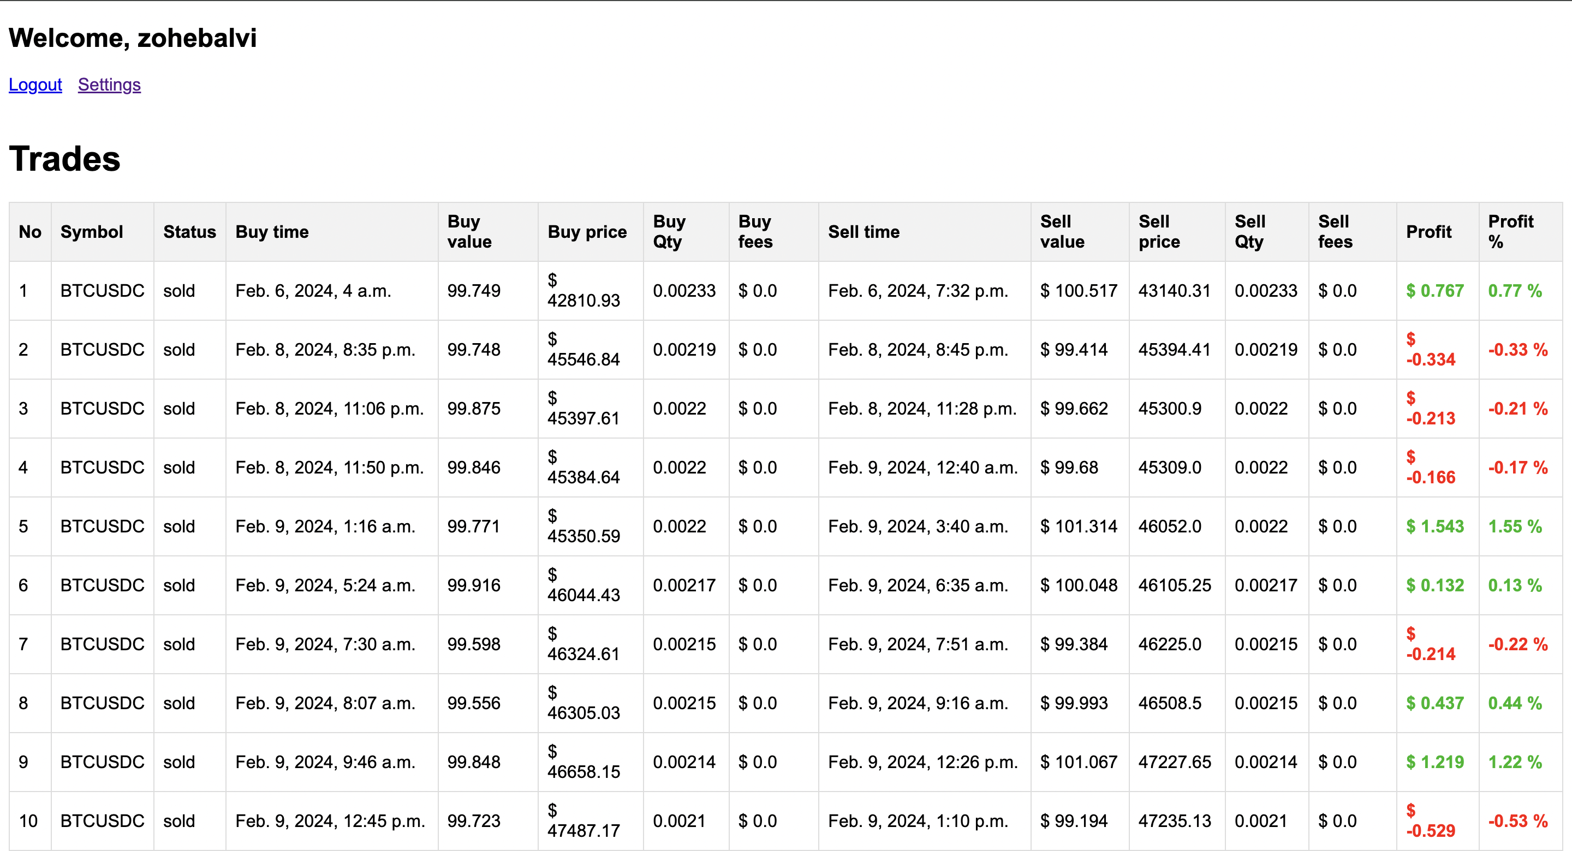Viewport: 1572px width, 851px height.
Task: Click the sell price 46052.0 cell
Action: pos(1169,526)
